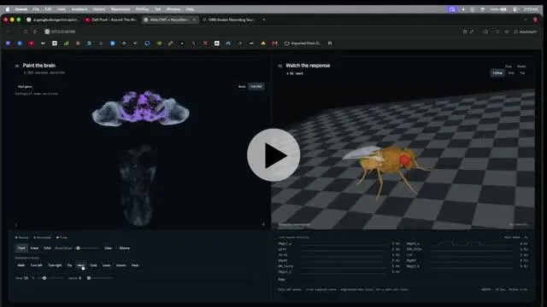The image size is (547, 307).
Task: Open the Edit menu
Action: pos(48,9)
